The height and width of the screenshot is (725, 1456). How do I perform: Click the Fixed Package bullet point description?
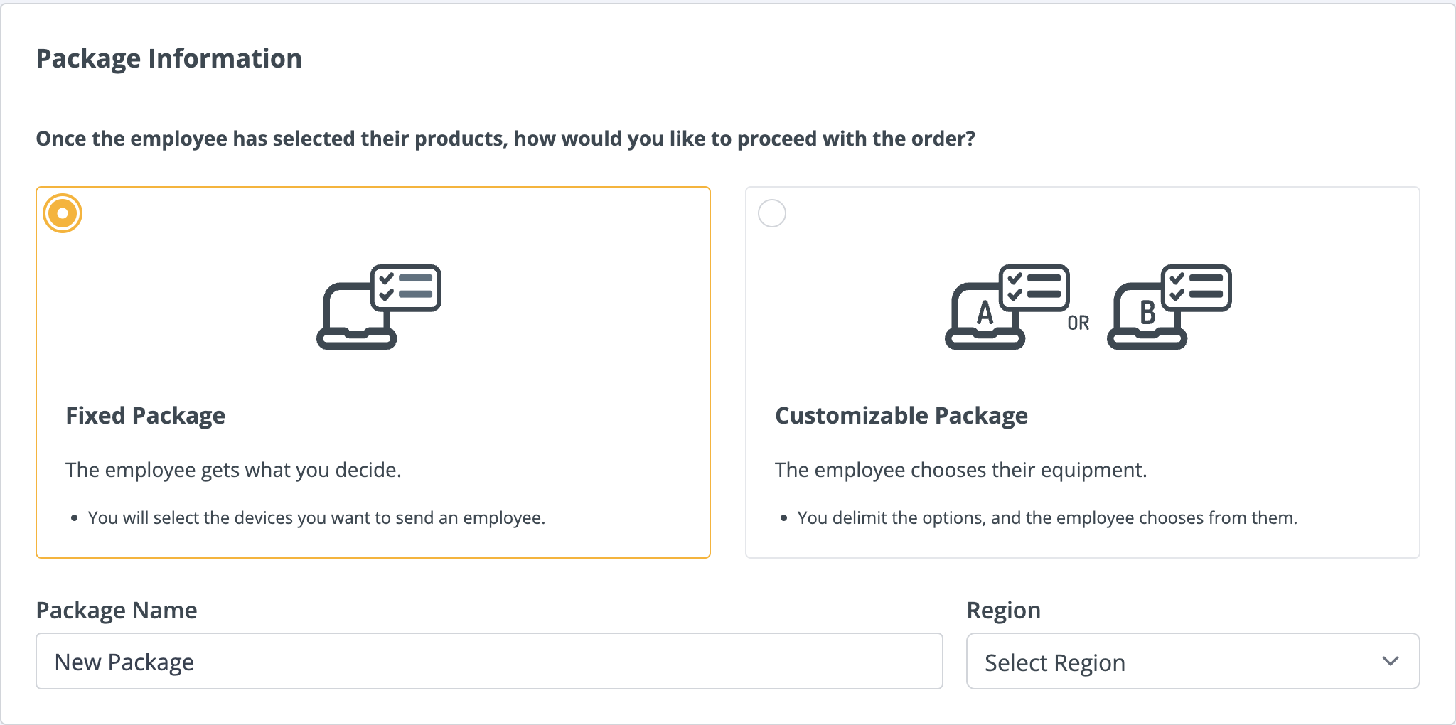coord(316,518)
